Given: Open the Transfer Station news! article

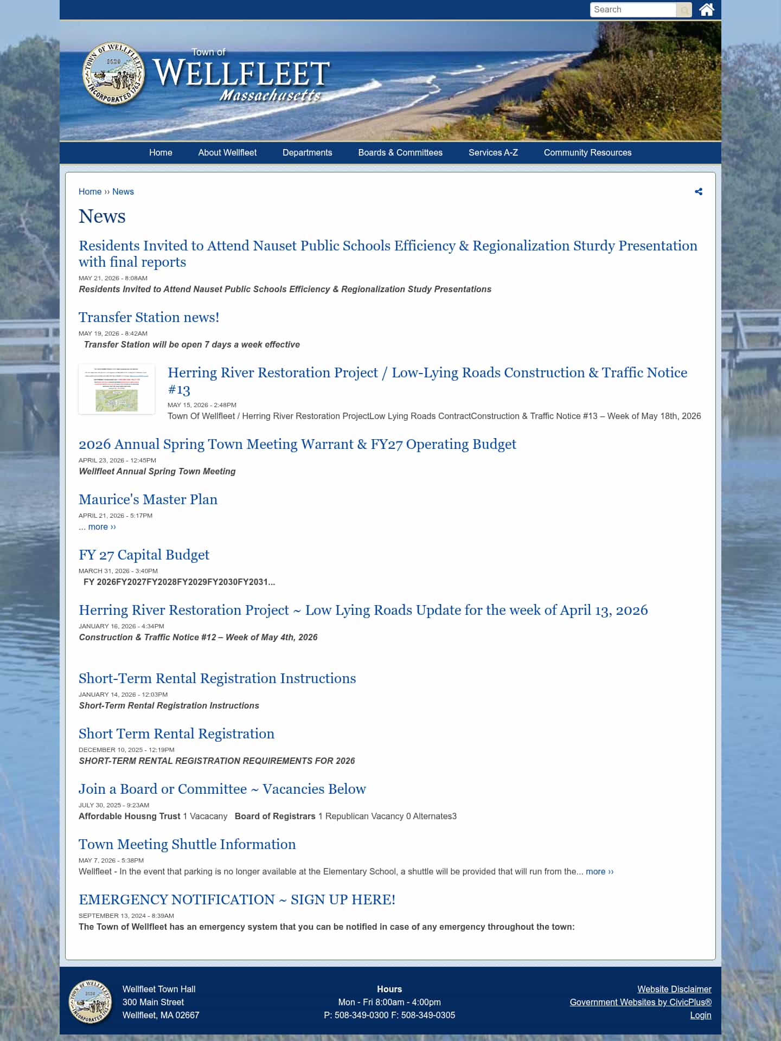Looking at the screenshot, I should pos(149,317).
